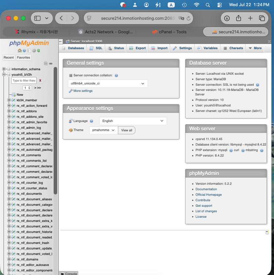
Task: Open the Variables tab
Action: click(207, 48)
